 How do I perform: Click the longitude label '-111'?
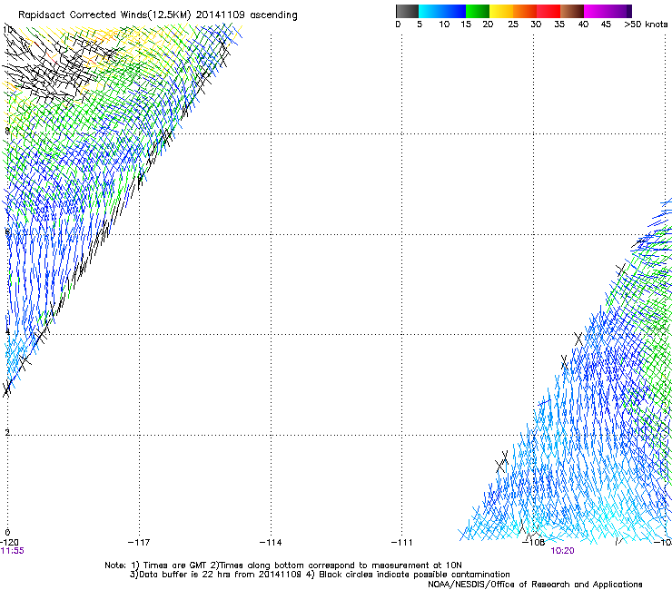pos(402,543)
